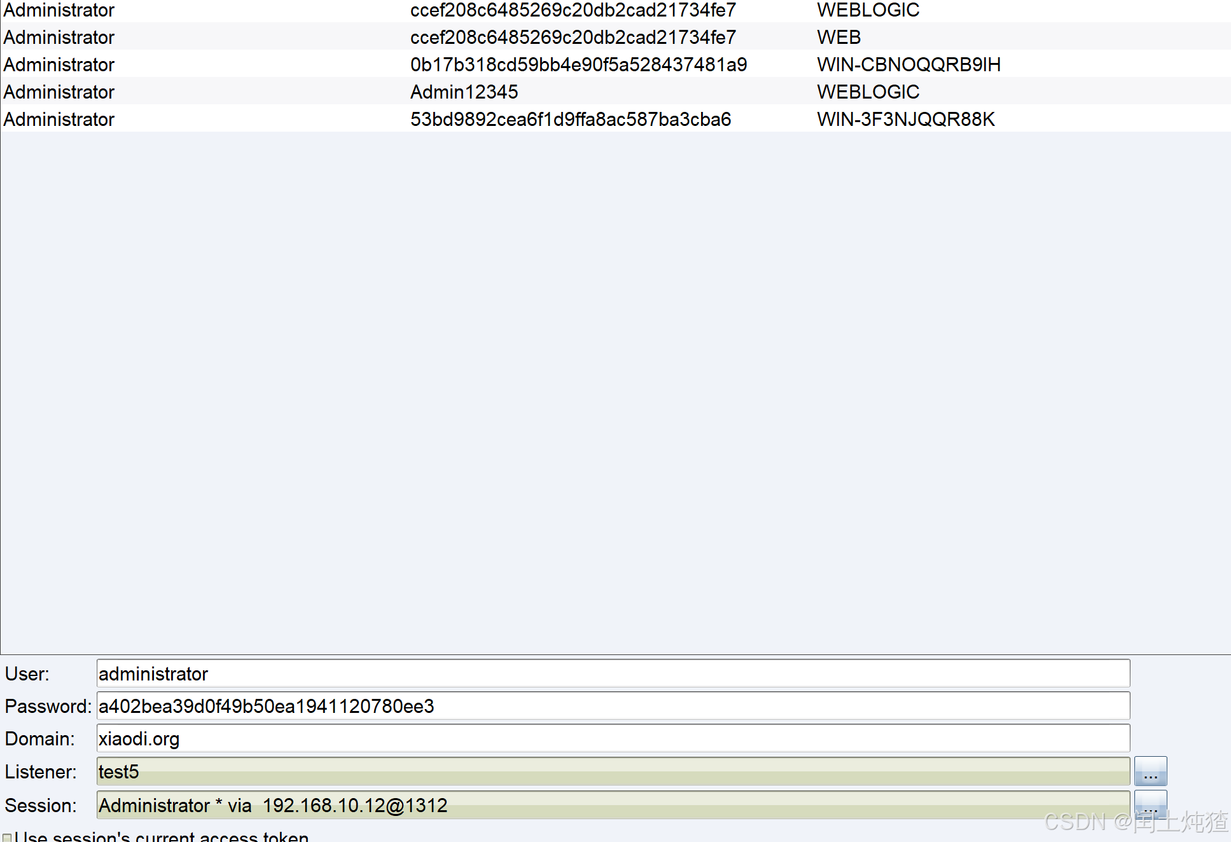Select credential row for WIN-CBNOQQRB9IH

pos(908,65)
